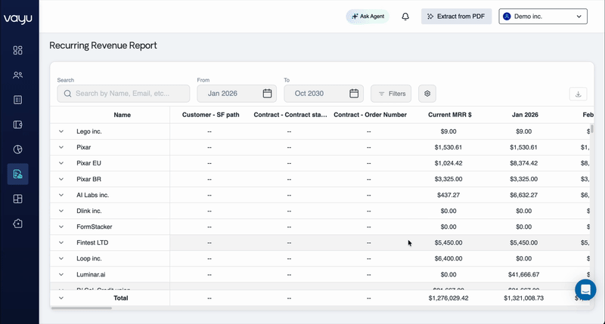This screenshot has height=324, width=605.
Task: Click the Name column header
Action: tap(122, 115)
